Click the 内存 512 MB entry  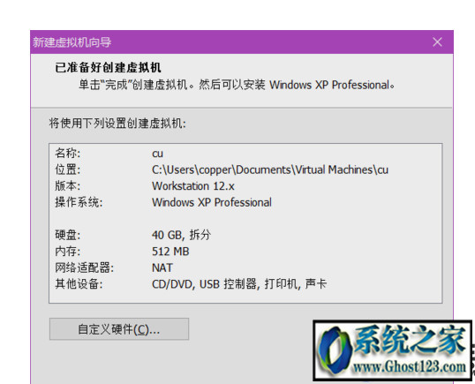(170, 252)
